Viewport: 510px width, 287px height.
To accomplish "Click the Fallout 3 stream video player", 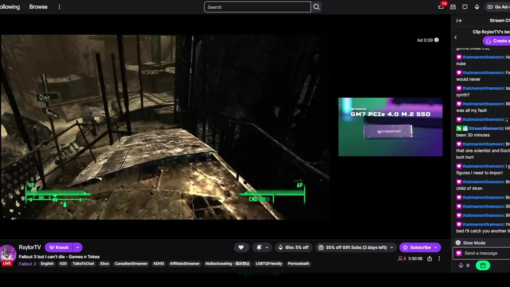I will pyautogui.click(x=165, y=127).
